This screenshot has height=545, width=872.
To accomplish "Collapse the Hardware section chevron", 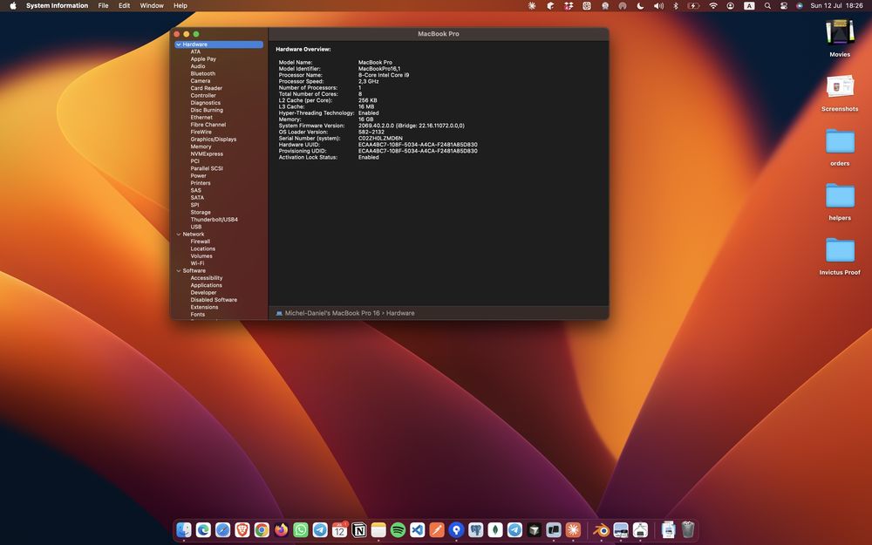I will coord(179,44).
